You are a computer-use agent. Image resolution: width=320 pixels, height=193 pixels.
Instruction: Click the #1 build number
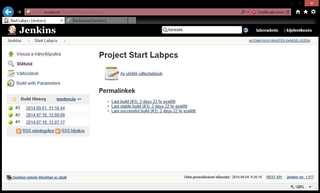18,122
